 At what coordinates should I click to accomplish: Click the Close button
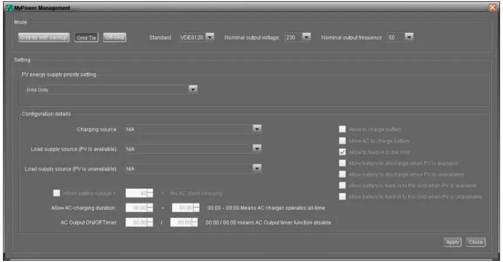click(475, 242)
